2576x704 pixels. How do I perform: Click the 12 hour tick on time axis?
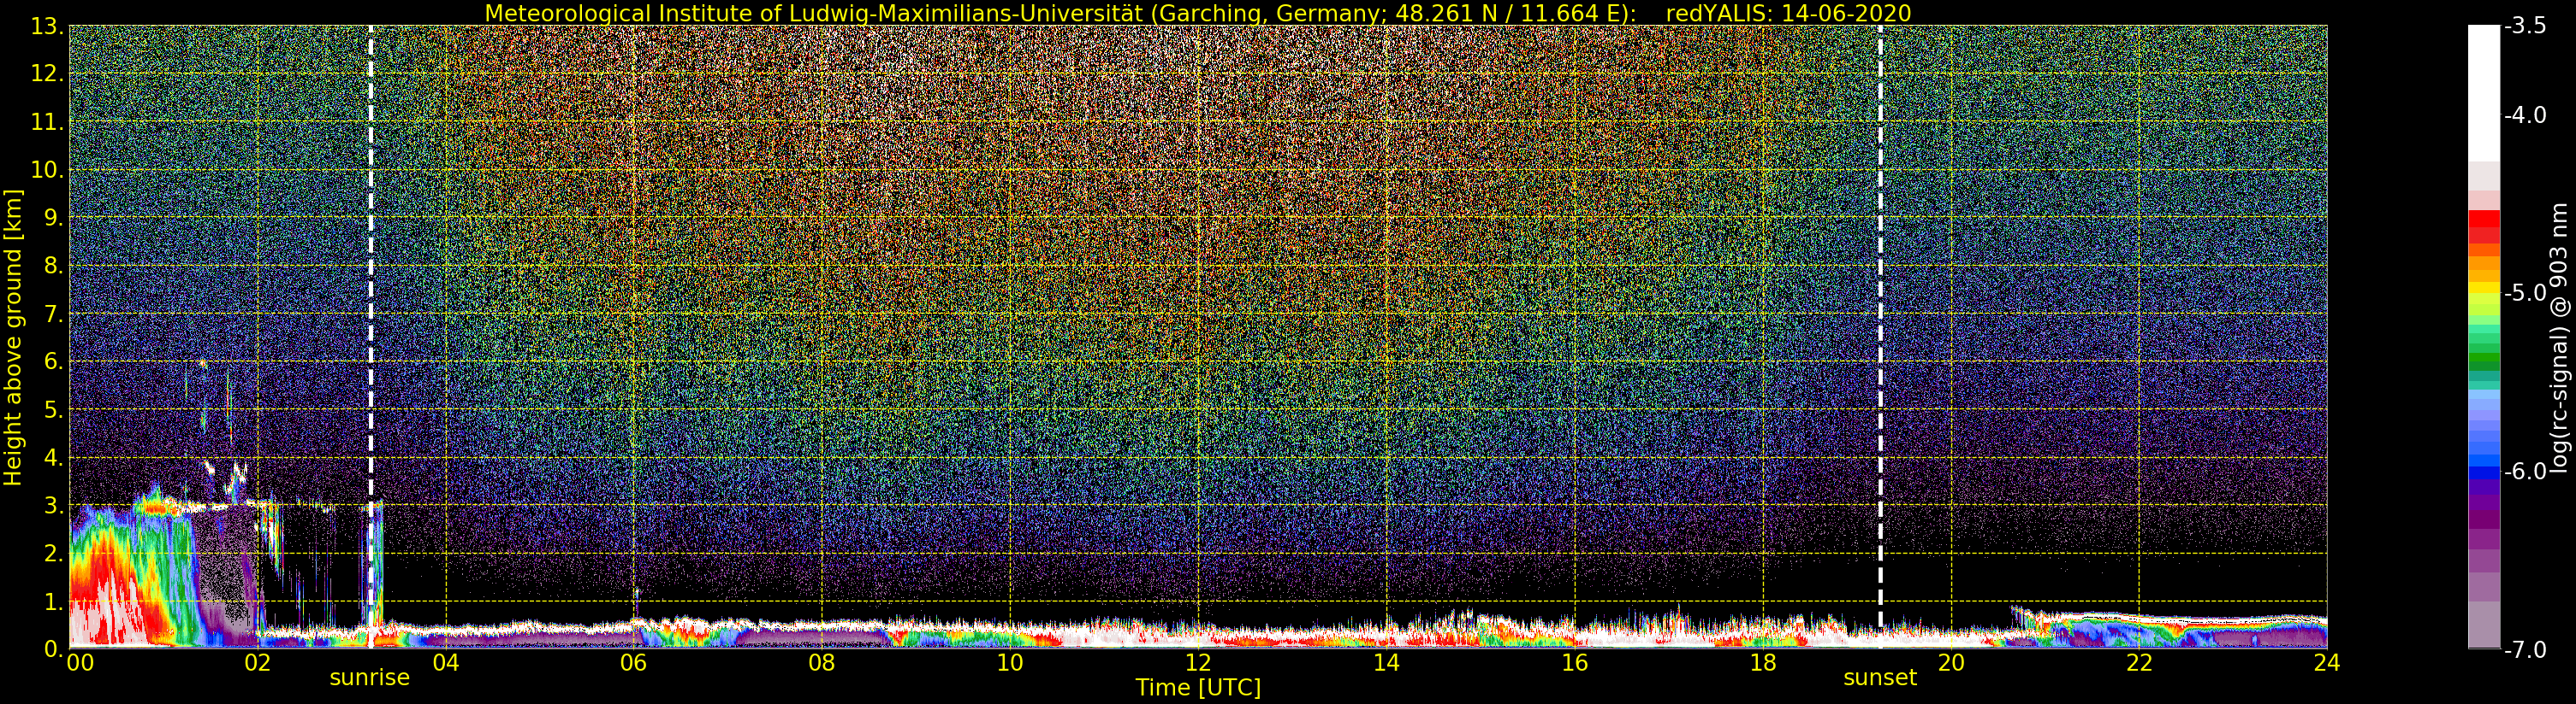click(x=1198, y=662)
